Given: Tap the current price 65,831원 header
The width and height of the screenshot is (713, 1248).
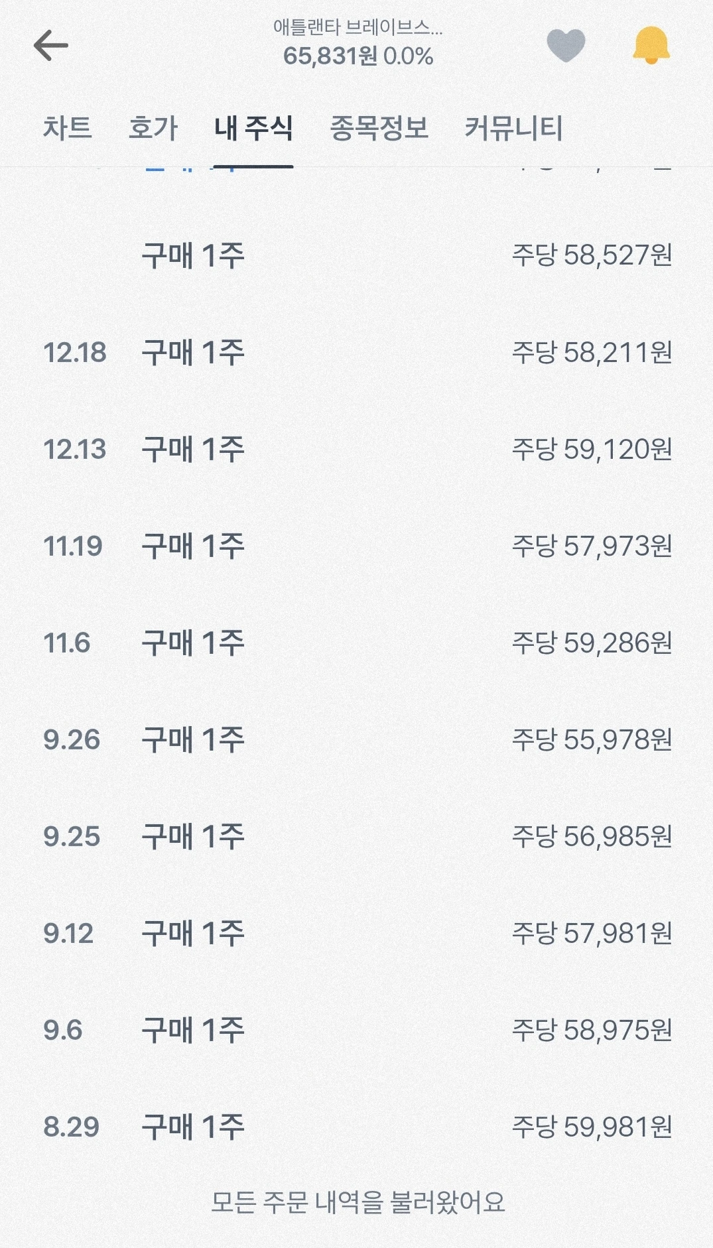Looking at the screenshot, I should pos(330,56).
